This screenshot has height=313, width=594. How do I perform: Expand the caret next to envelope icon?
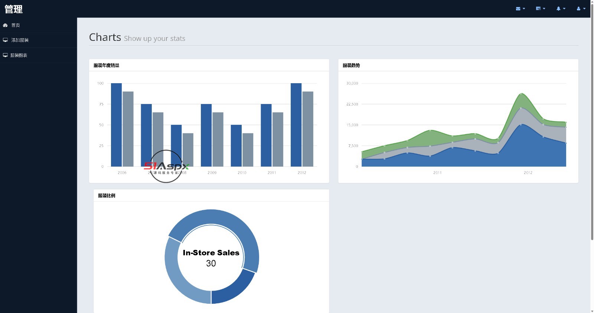[524, 9]
